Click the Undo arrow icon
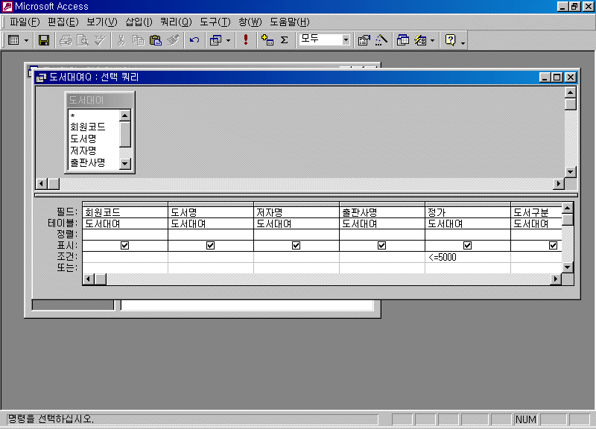This screenshot has width=596, height=429. [x=194, y=40]
